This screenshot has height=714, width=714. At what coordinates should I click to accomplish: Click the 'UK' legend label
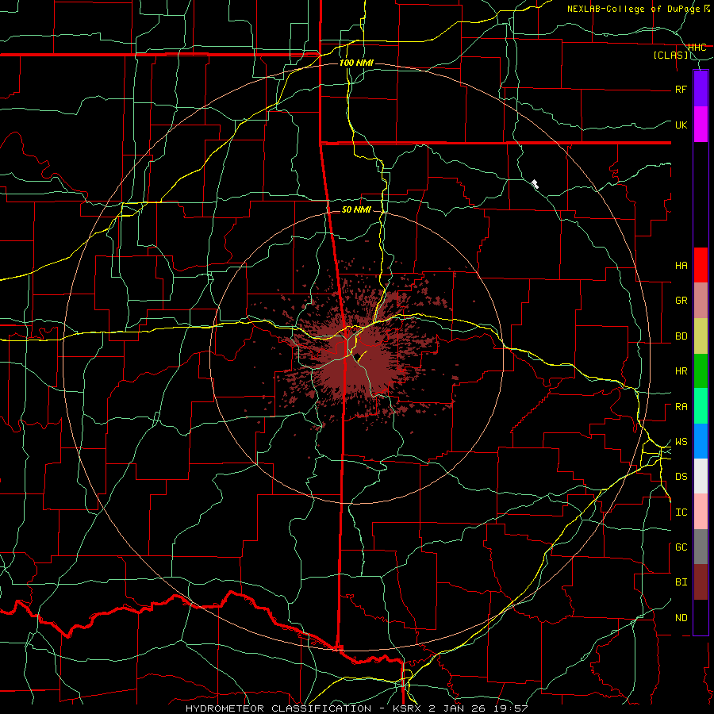(x=681, y=125)
